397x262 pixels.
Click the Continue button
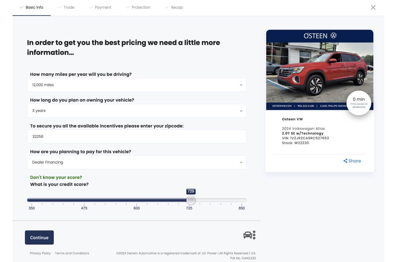39,238
